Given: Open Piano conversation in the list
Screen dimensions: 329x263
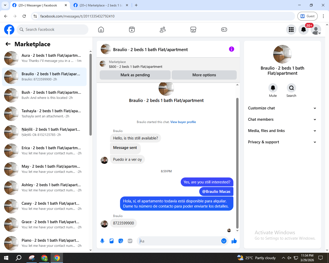Looking at the screenshot, I should coord(44,243).
